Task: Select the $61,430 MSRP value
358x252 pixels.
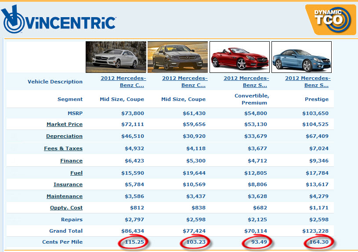Action: (x=194, y=113)
